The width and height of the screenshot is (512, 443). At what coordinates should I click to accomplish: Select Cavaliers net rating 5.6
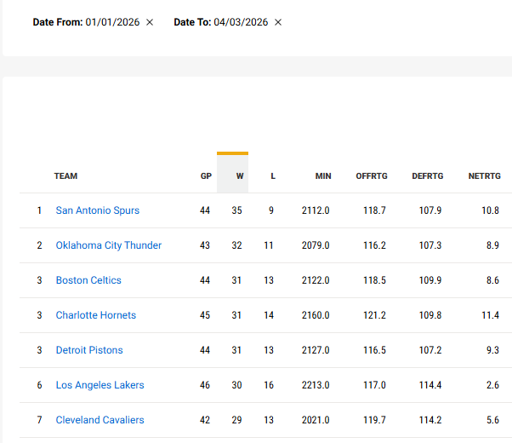click(x=492, y=420)
